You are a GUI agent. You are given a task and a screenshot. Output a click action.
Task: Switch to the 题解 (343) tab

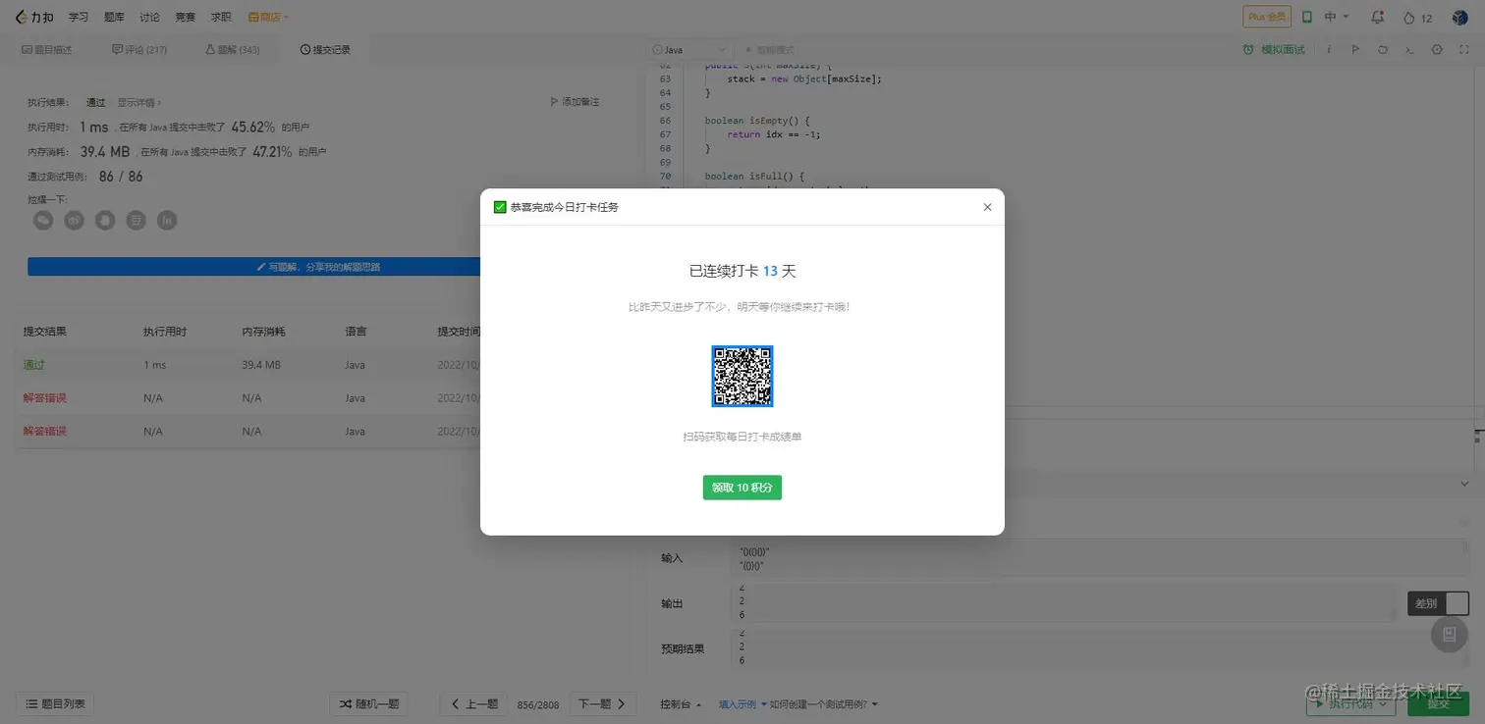[x=233, y=50]
